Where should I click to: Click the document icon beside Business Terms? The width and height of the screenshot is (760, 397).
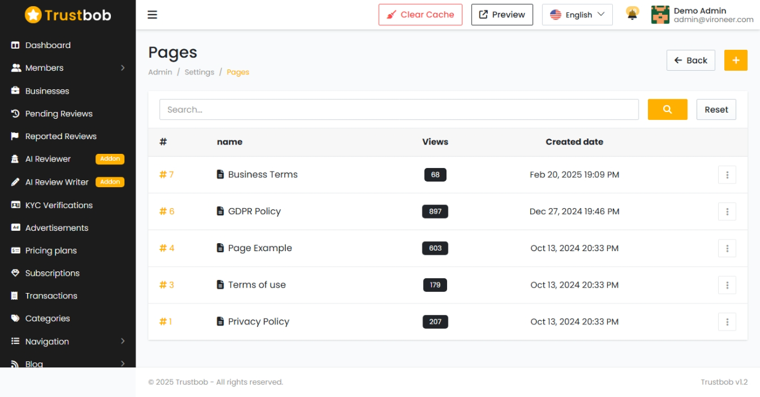pos(220,175)
